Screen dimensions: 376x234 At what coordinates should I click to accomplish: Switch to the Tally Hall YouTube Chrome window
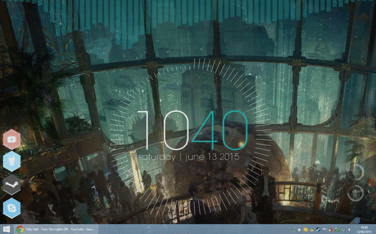56,229
